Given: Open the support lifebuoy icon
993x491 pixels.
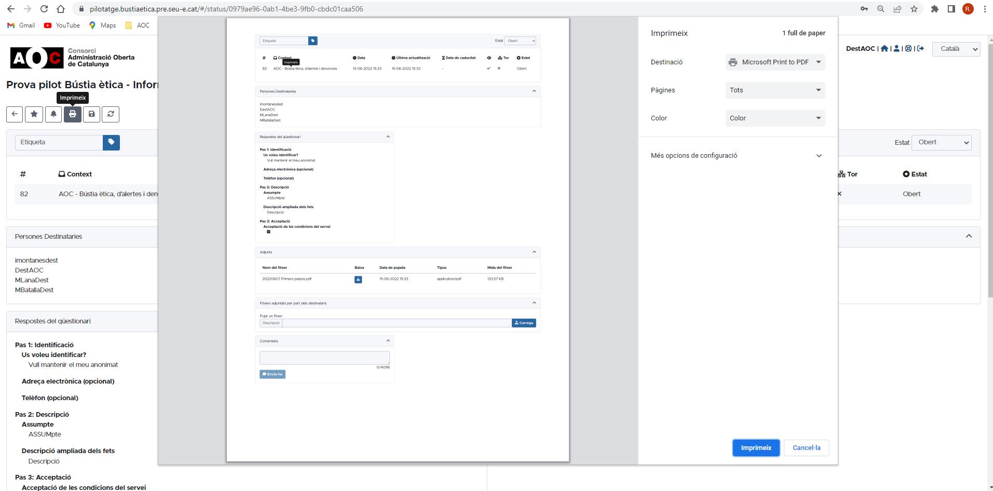Looking at the screenshot, I should coord(908,48).
